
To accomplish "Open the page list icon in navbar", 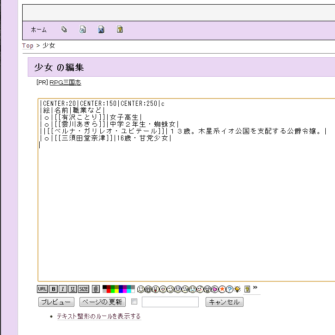I will [x=64, y=30].
